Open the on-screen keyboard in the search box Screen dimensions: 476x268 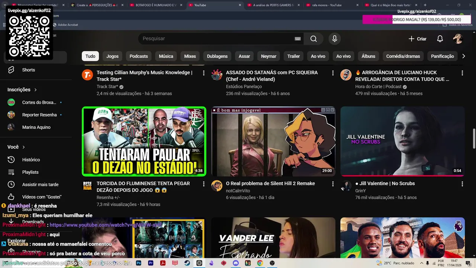click(297, 39)
